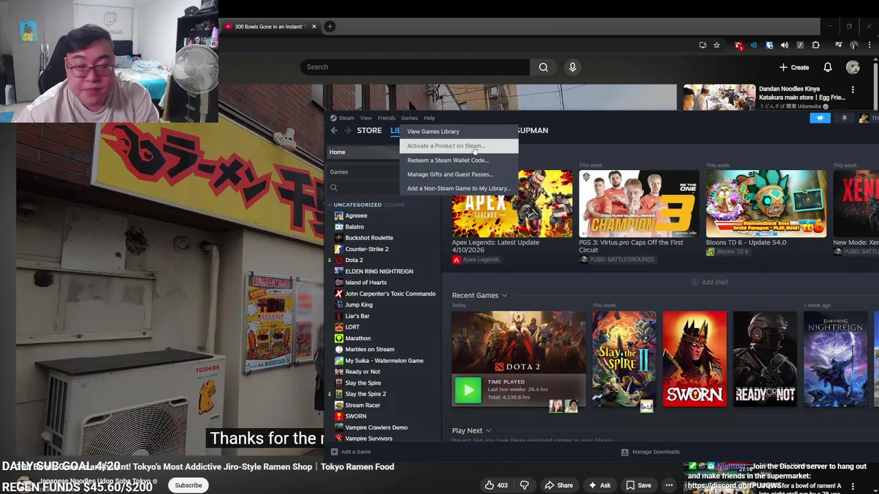Open Manage Downloads in Steam footer
879x494 pixels.
tap(650, 451)
